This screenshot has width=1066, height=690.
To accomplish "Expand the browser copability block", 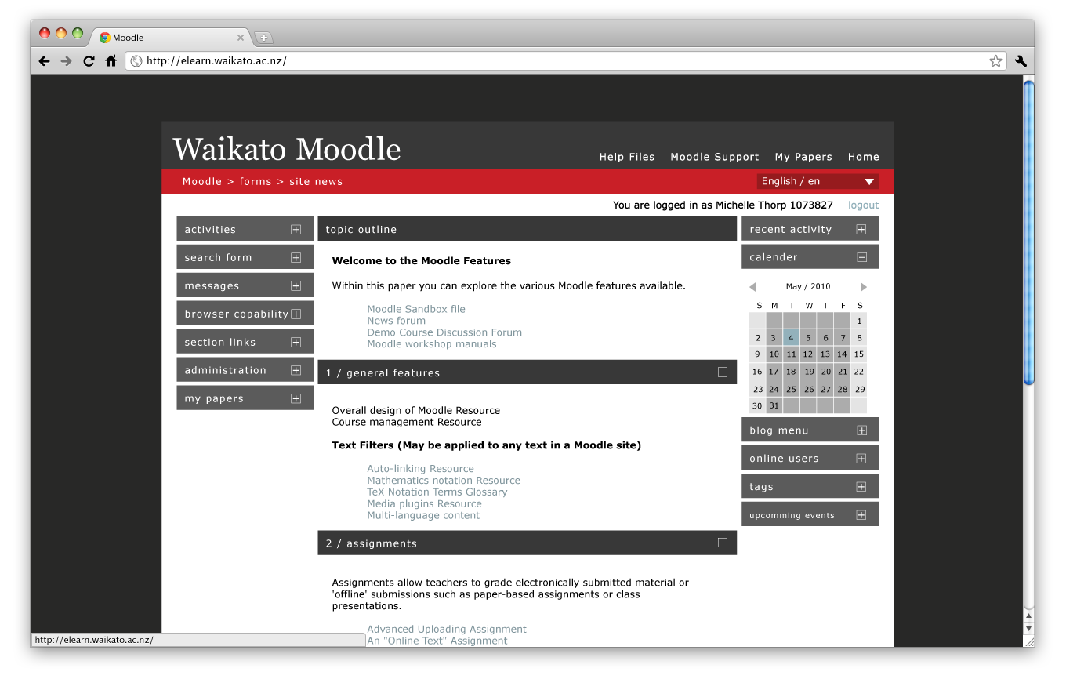I will (x=296, y=314).
